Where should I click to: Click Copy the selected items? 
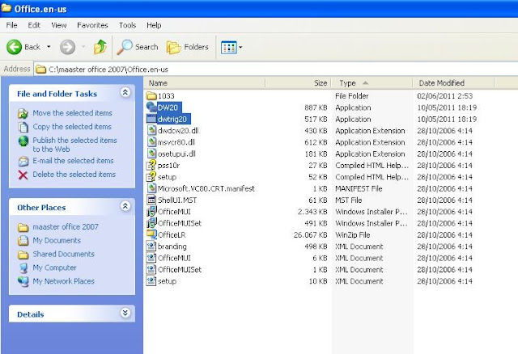click(x=72, y=127)
